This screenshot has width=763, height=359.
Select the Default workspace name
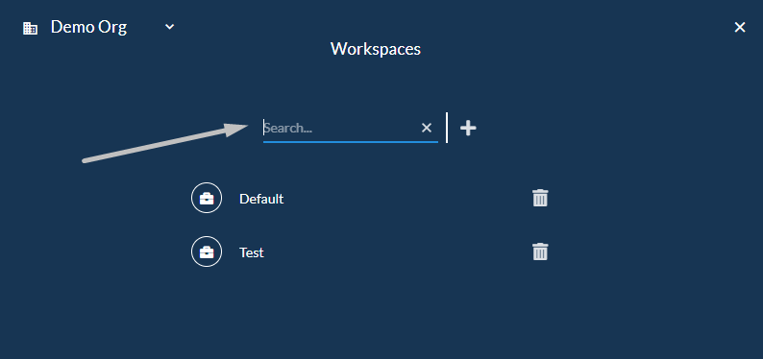point(261,199)
